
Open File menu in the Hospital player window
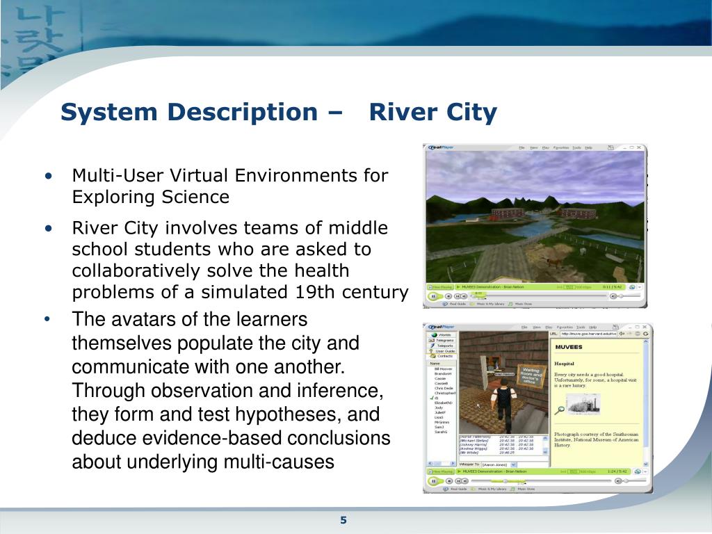[x=524, y=327]
